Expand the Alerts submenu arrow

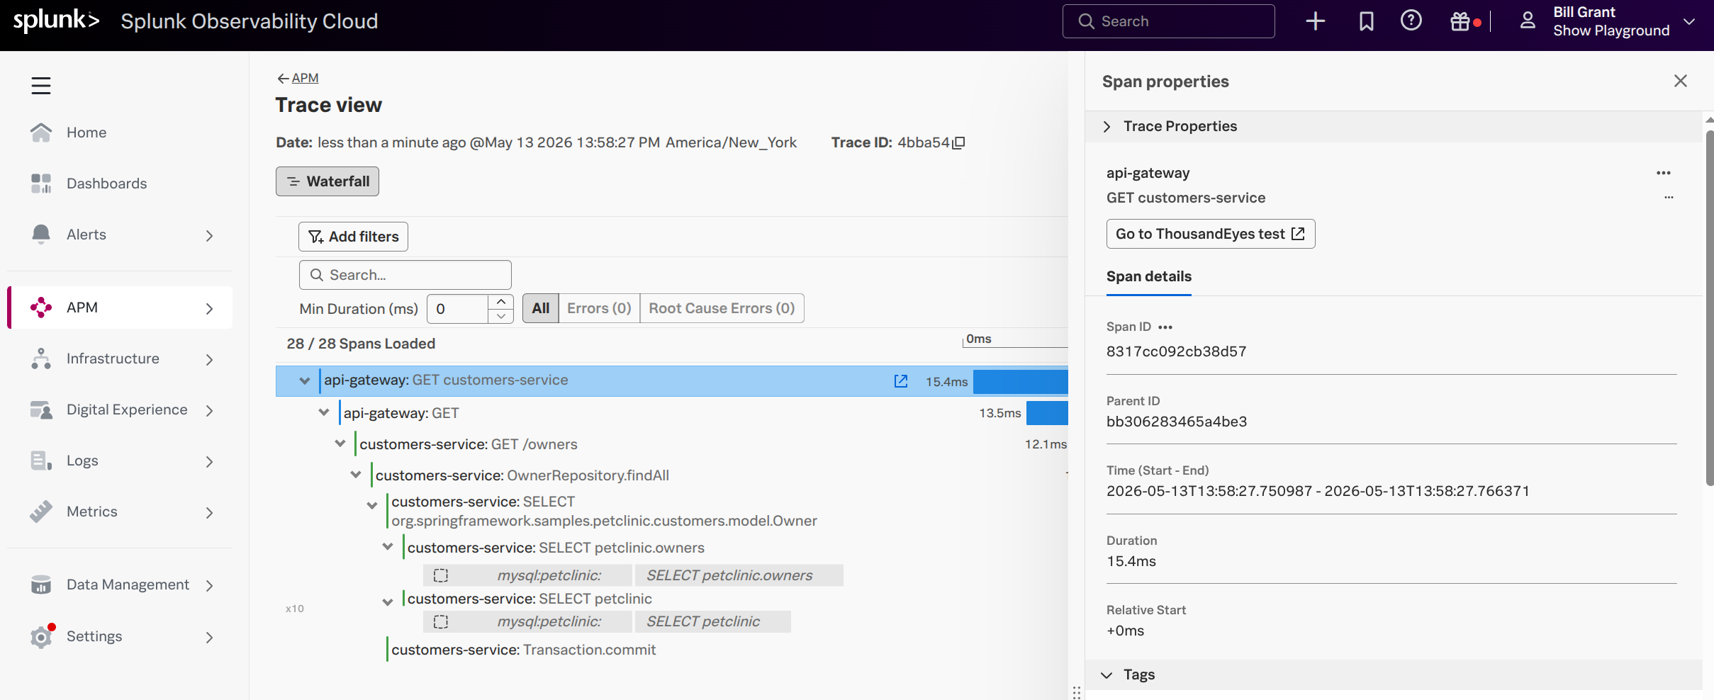[209, 235]
